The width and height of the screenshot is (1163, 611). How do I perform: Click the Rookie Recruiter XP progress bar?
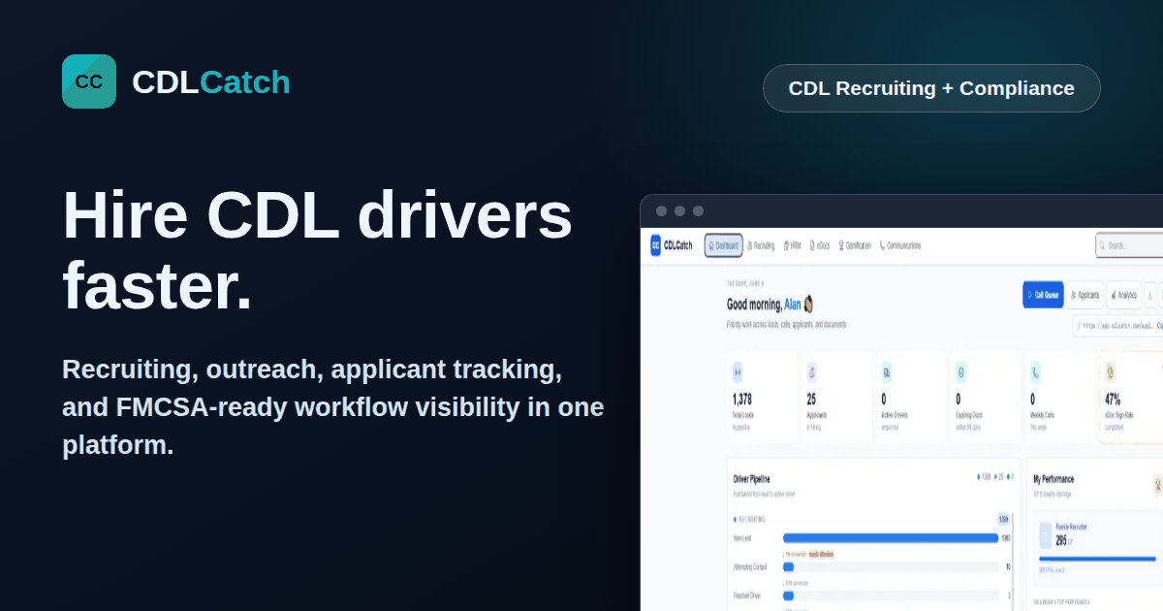pyautogui.click(x=1097, y=559)
